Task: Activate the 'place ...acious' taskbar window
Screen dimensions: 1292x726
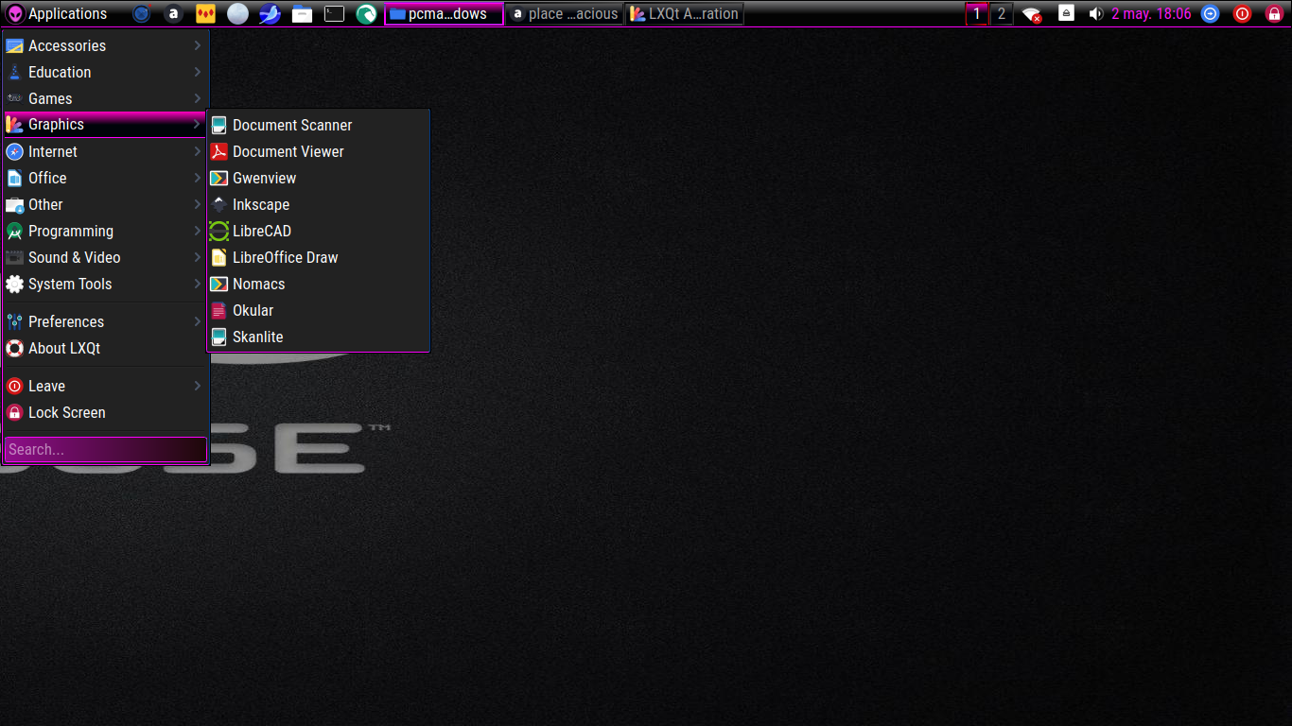Action: pos(564,14)
